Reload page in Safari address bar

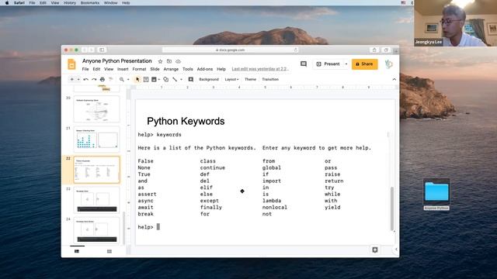[x=295, y=50]
